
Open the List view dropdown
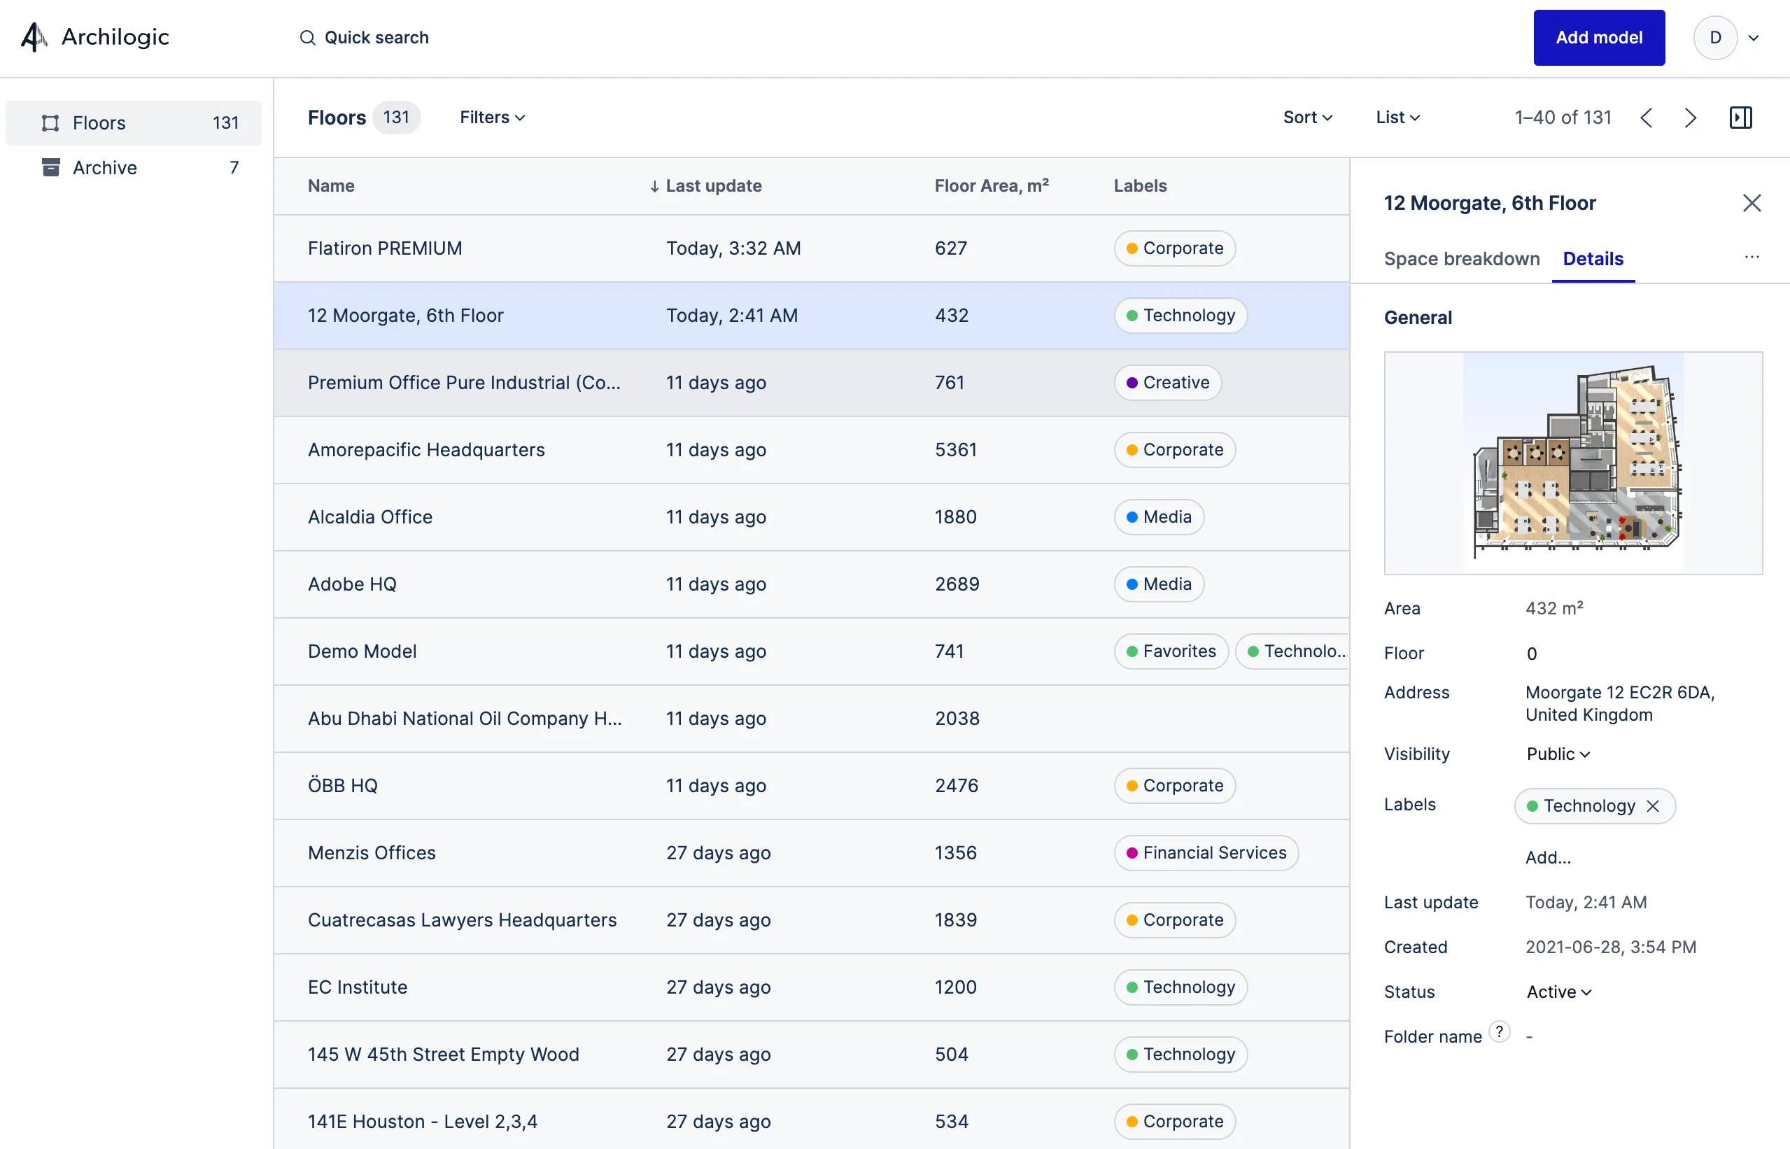tap(1397, 117)
